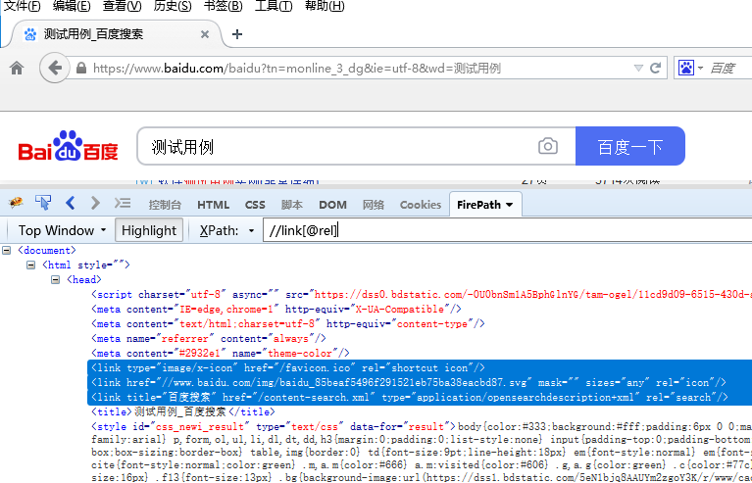Click the XPath input field with //link[@rel]

tap(507, 230)
